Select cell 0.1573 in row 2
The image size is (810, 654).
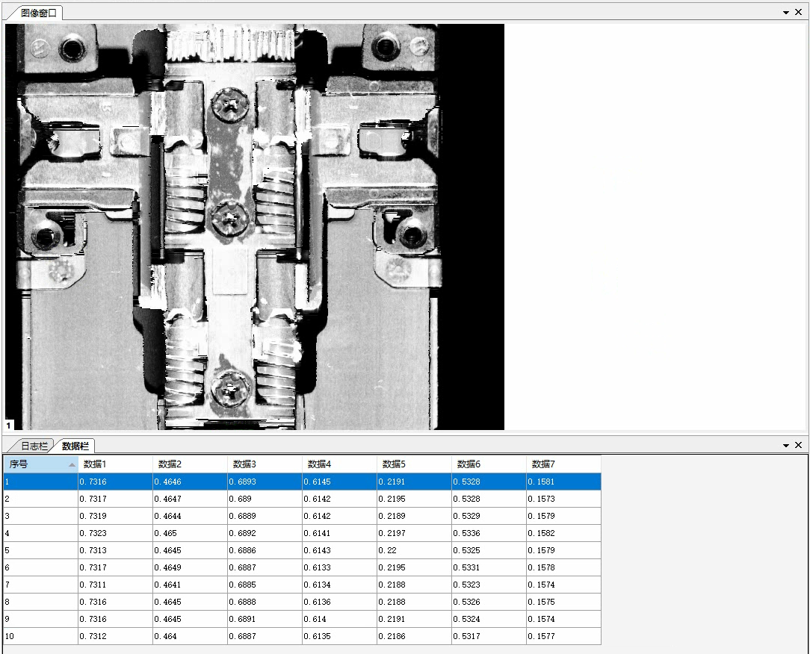click(x=563, y=499)
